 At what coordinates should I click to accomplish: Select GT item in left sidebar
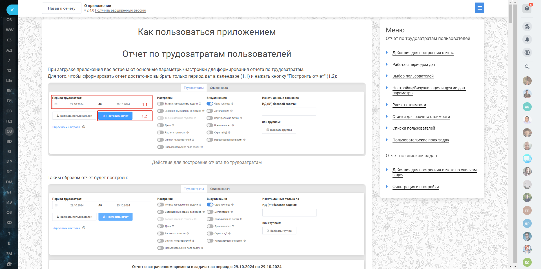[9, 192]
